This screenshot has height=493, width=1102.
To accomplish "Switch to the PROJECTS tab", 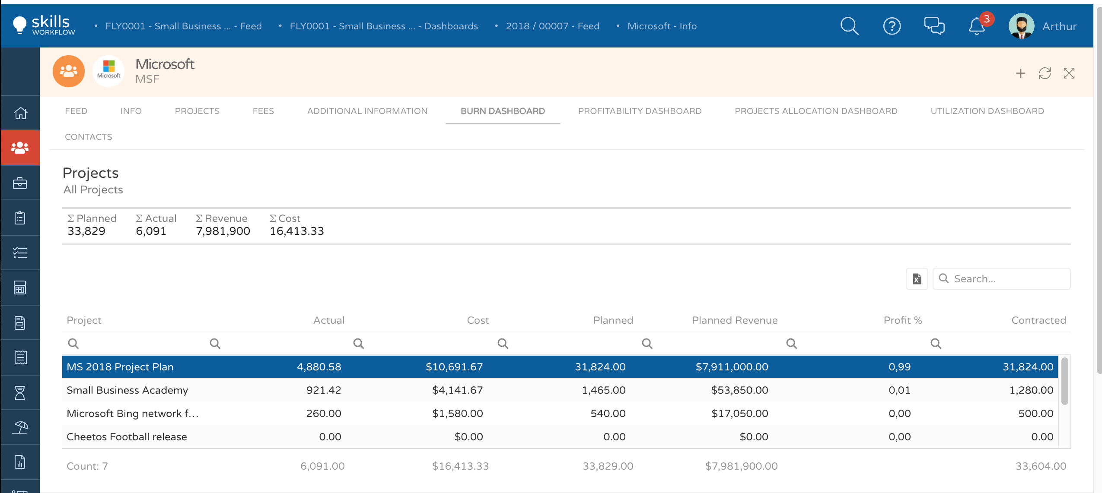I will 197,111.
